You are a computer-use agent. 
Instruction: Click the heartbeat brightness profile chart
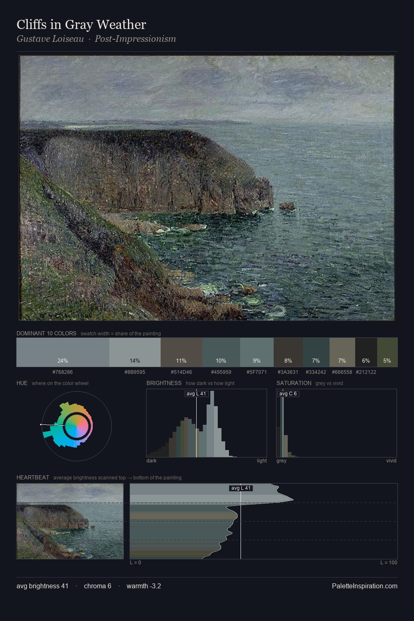(x=264, y=521)
